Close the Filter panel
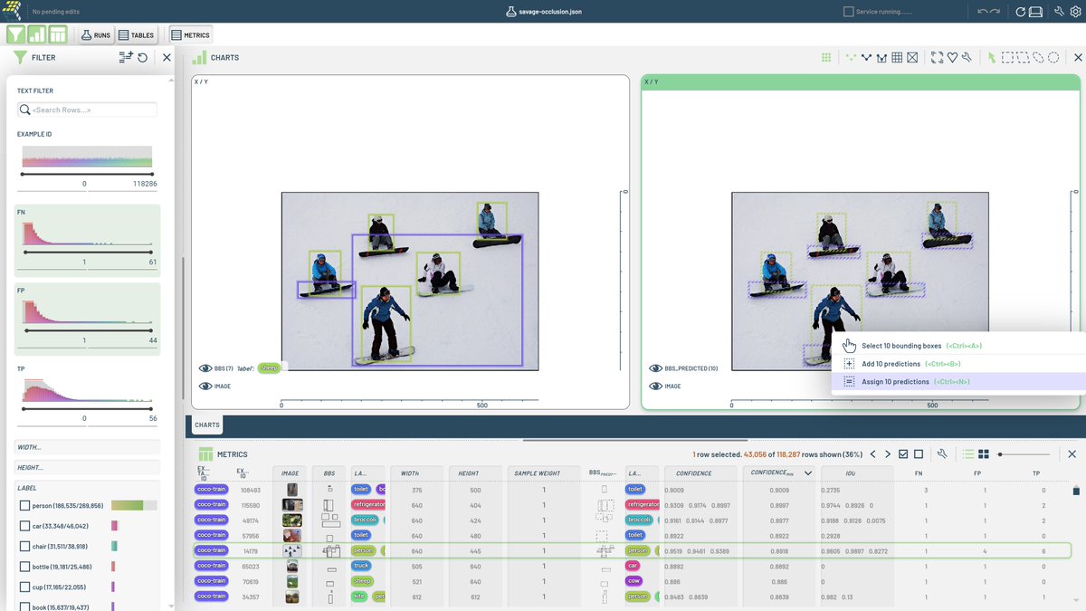This screenshot has height=611, width=1086. 167,57
